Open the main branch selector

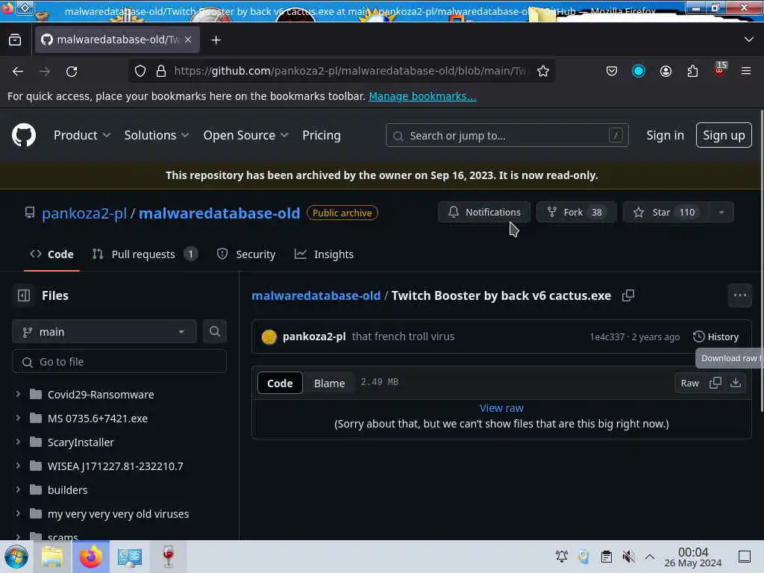pyautogui.click(x=104, y=332)
